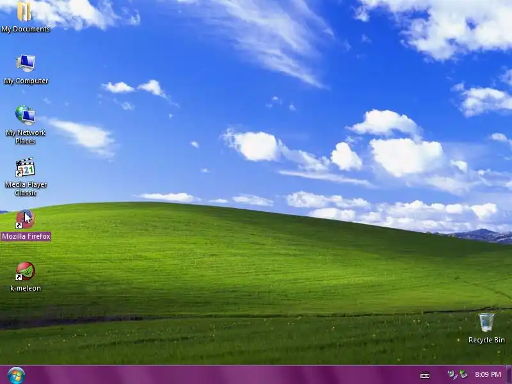Click the "Media Player Classic" label text
Screen dimensions: 512x384
(26, 189)
